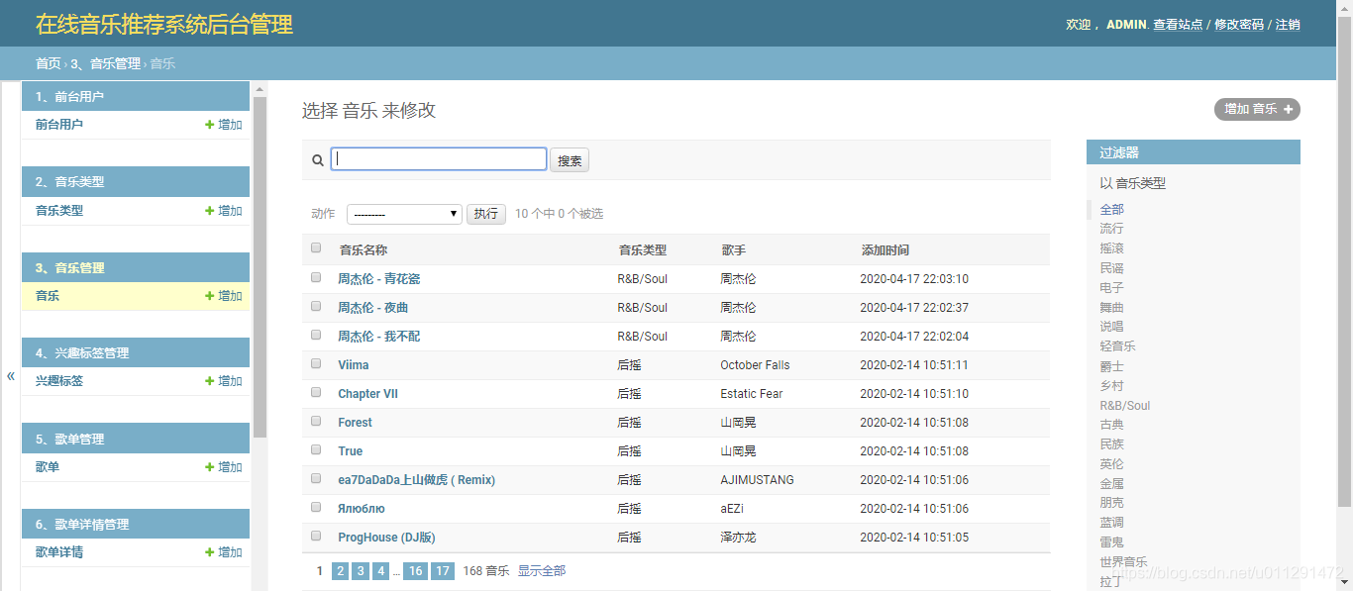The image size is (1353, 591).
Task: Check the box for Chapter VII row
Action: coord(316,392)
